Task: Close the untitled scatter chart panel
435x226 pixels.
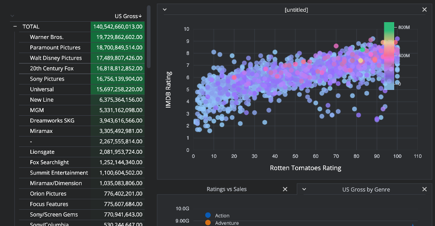Action: tap(425, 9)
